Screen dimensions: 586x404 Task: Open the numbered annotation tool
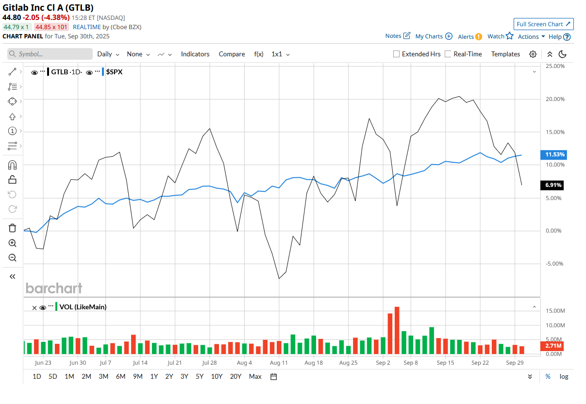pyautogui.click(x=13, y=131)
